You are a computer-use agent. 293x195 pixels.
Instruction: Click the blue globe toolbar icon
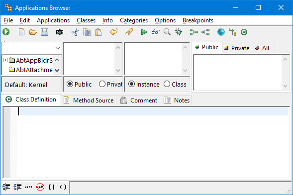click(x=221, y=32)
